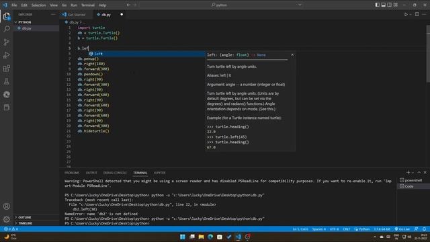
Task: Open the Source Control view icon
Action: coord(7,42)
